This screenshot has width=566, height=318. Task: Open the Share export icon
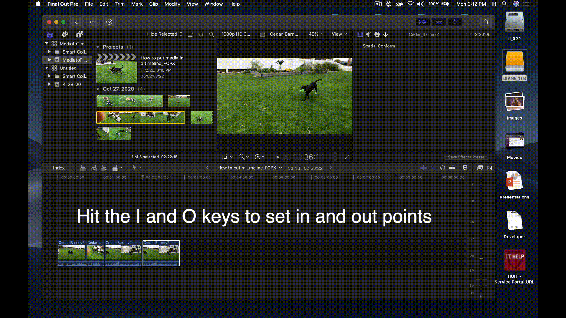486,22
